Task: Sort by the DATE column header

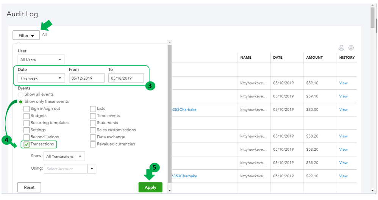Action: point(278,57)
